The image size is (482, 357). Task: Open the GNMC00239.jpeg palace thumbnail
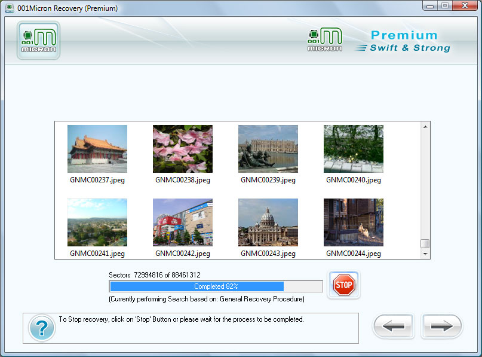pyautogui.click(x=268, y=149)
